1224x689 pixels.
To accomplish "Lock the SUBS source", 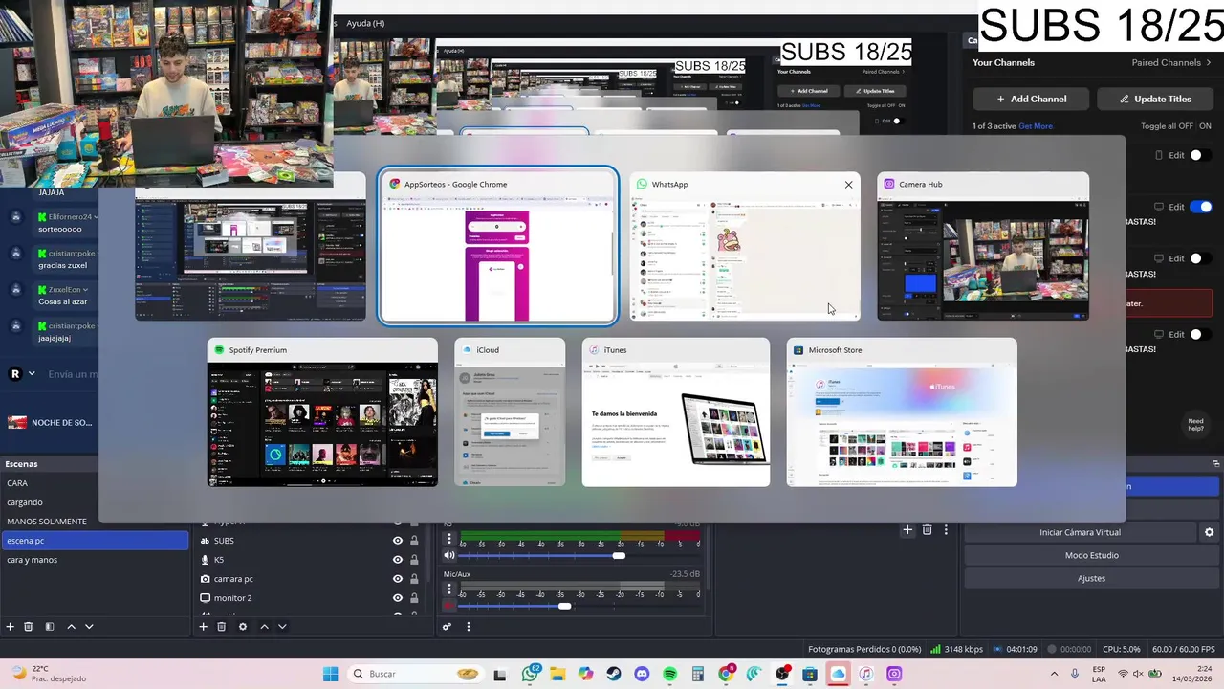I will [x=414, y=541].
